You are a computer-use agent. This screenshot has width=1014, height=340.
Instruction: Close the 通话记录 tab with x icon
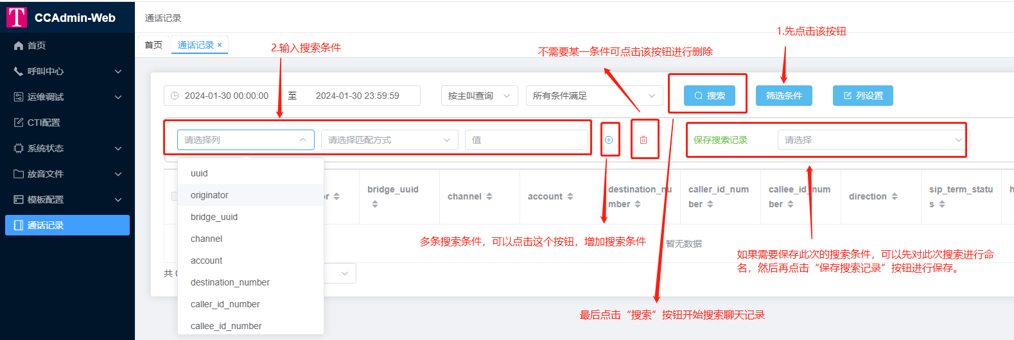pyautogui.click(x=220, y=45)
